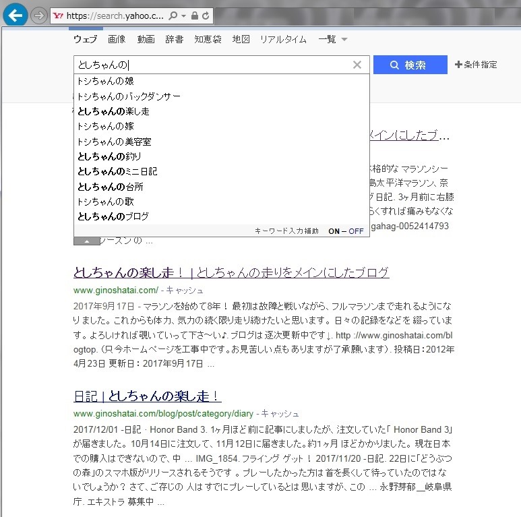This screenshot has height=517, width=521.
Task: Click the refresh icon in the address bar
Action: (x=206, y=16)
